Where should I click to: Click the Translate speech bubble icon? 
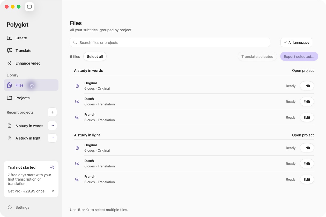click(x=10, y=51)
